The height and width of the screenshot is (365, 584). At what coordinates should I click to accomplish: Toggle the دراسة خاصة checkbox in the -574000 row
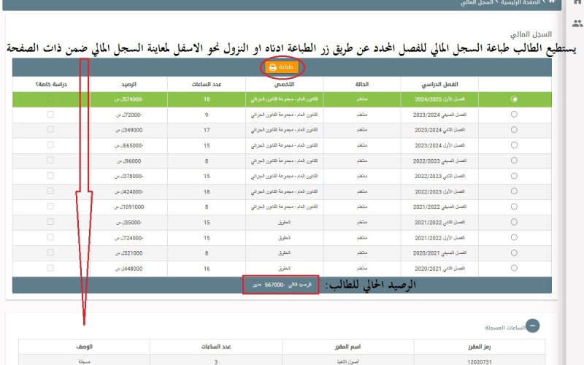(x=50, y=99)
